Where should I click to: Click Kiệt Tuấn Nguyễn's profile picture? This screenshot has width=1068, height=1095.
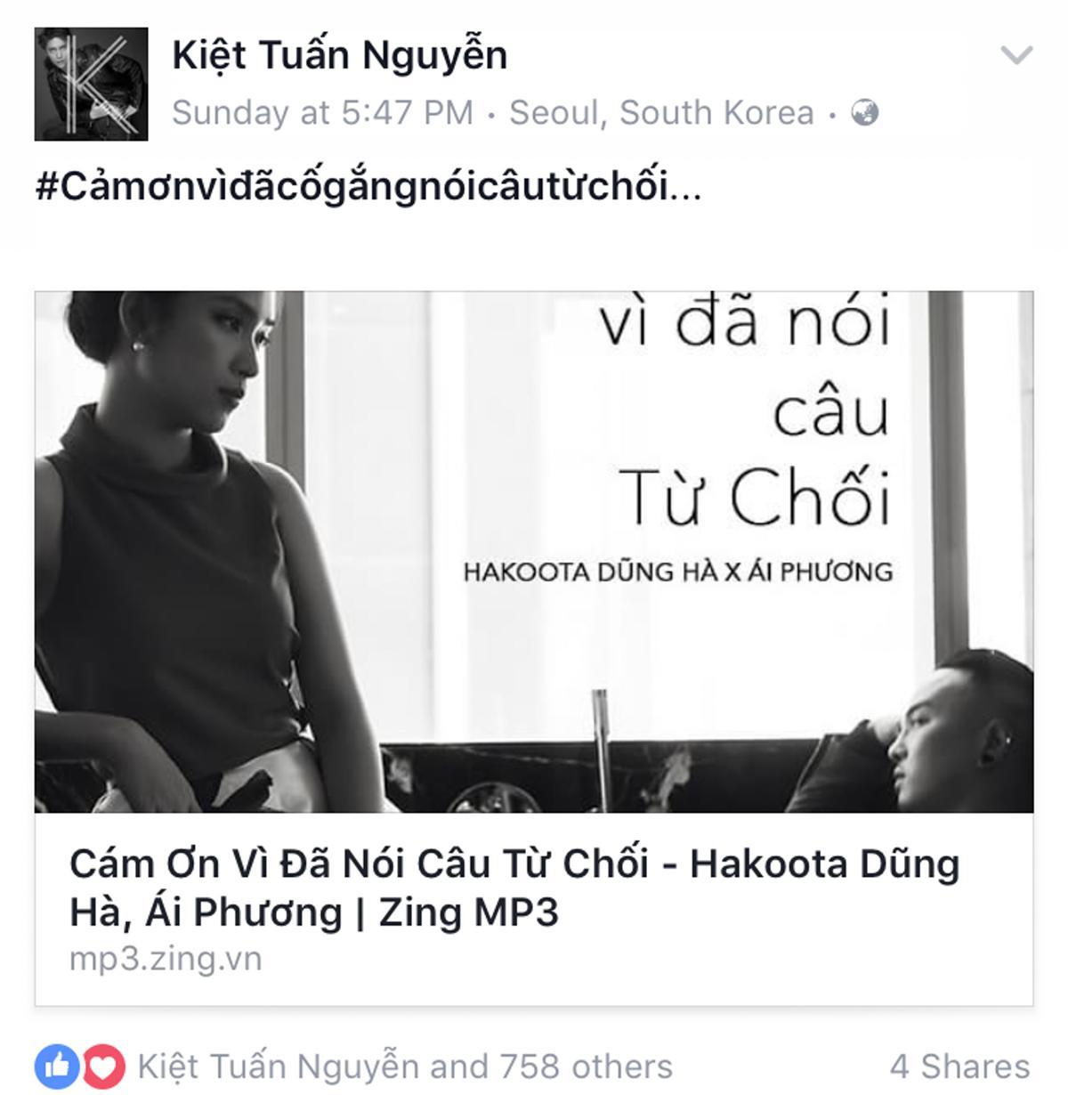tap(91, 84)
